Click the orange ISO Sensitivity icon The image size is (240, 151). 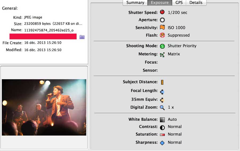click(162, 27)
